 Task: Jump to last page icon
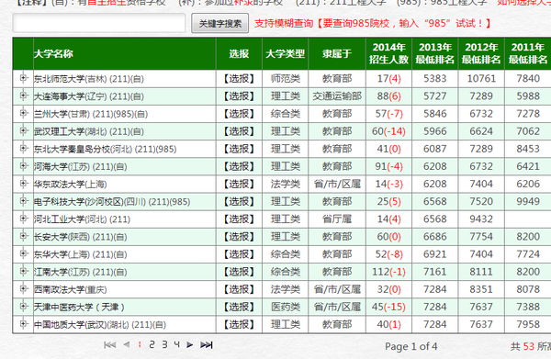pos(207,345)
